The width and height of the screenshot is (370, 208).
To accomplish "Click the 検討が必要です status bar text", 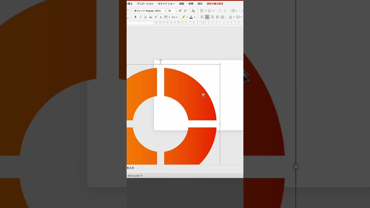I will (x=135, y=176).
